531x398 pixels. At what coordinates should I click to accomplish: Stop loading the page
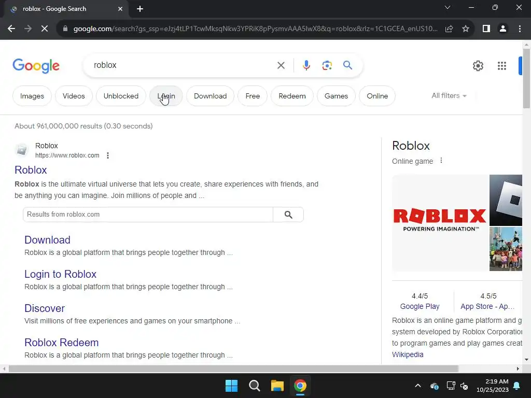(45, 29)
